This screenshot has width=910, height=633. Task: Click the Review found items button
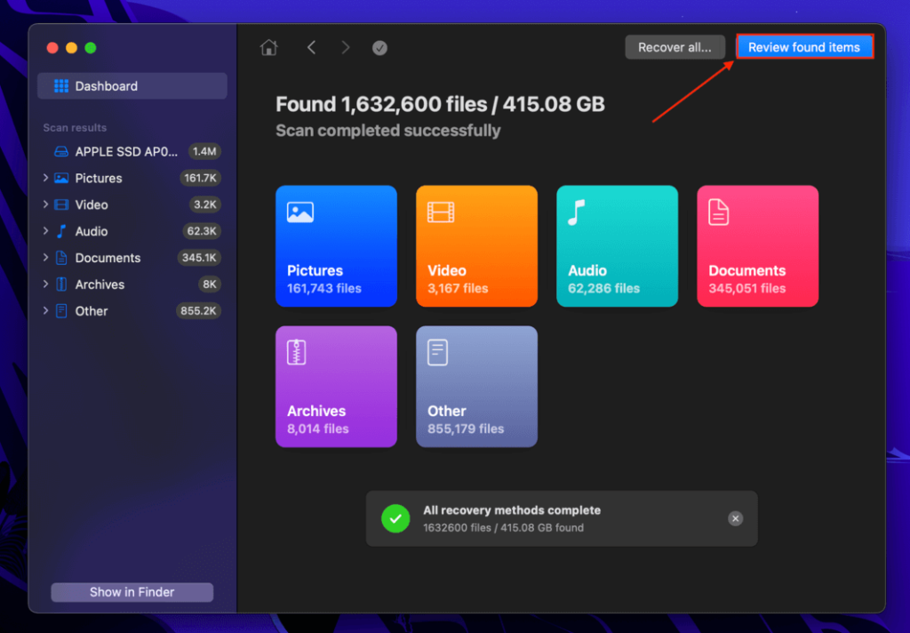tap(804, 47)
